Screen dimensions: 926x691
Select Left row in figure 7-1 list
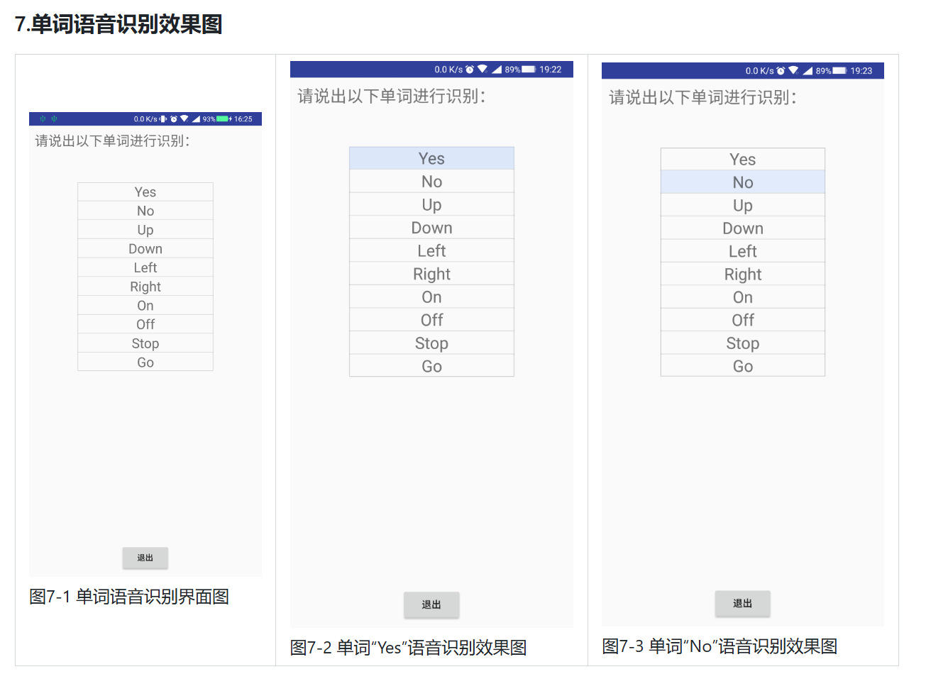(145, 267)
